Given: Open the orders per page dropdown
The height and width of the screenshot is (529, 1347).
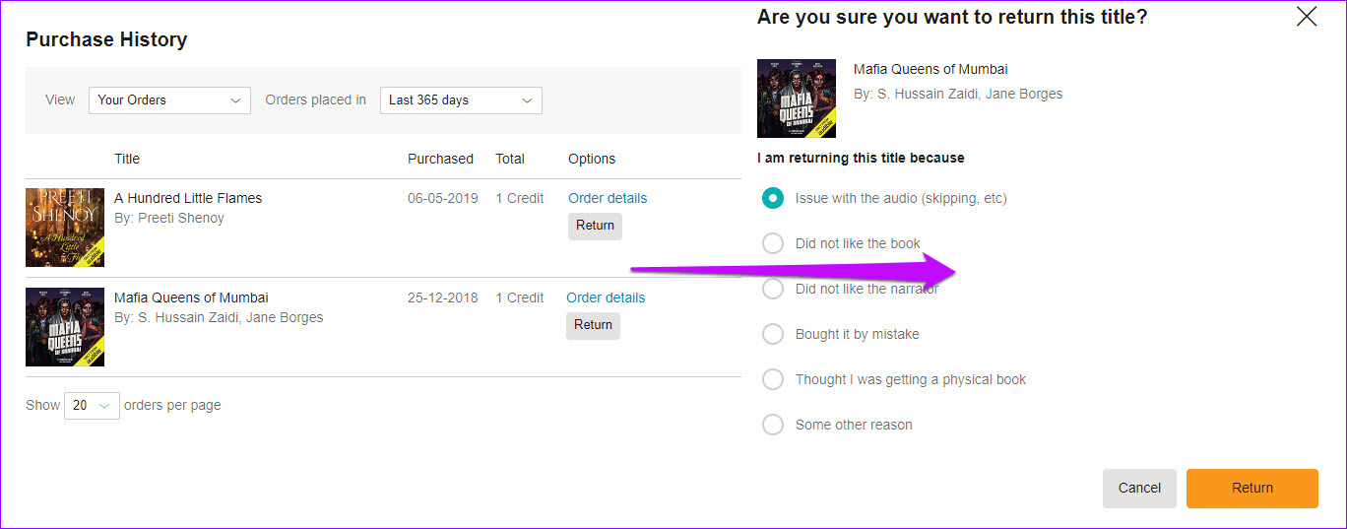Looking at the screenshot, I should pos(92,405).
